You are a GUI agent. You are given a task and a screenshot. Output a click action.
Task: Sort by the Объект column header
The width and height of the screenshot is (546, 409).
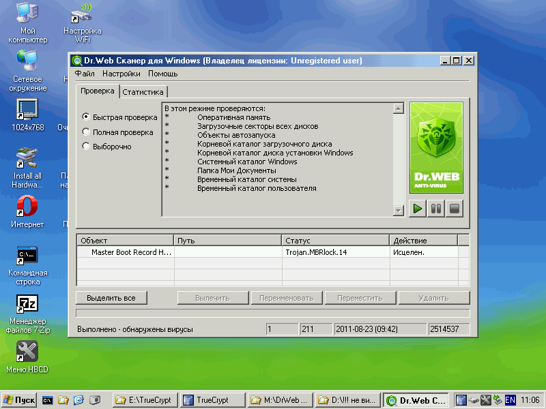click(126, 241)
